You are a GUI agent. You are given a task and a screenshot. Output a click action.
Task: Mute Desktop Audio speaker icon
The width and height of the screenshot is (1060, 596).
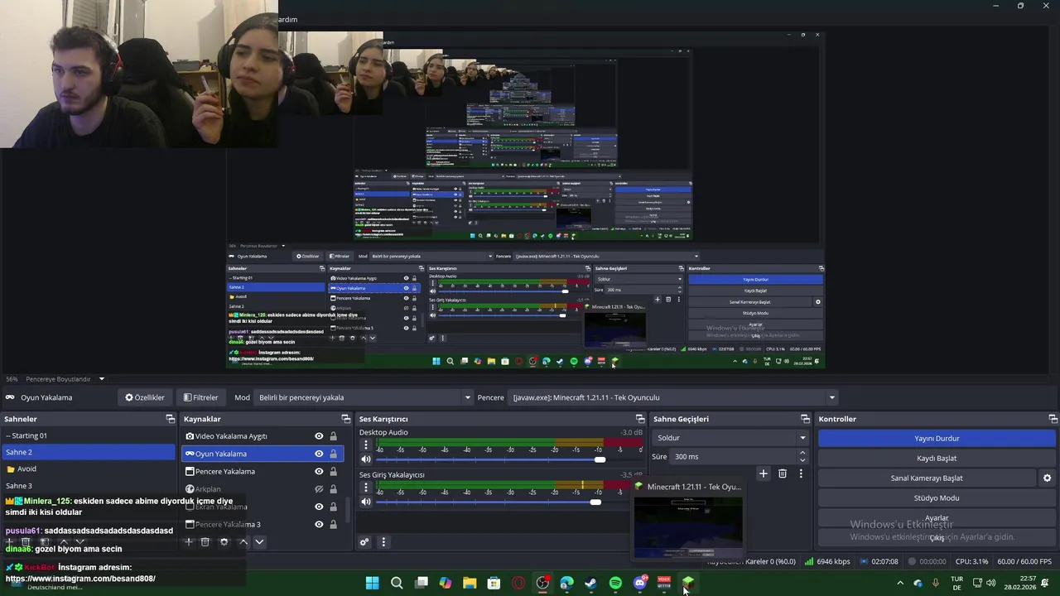point(366,459)
